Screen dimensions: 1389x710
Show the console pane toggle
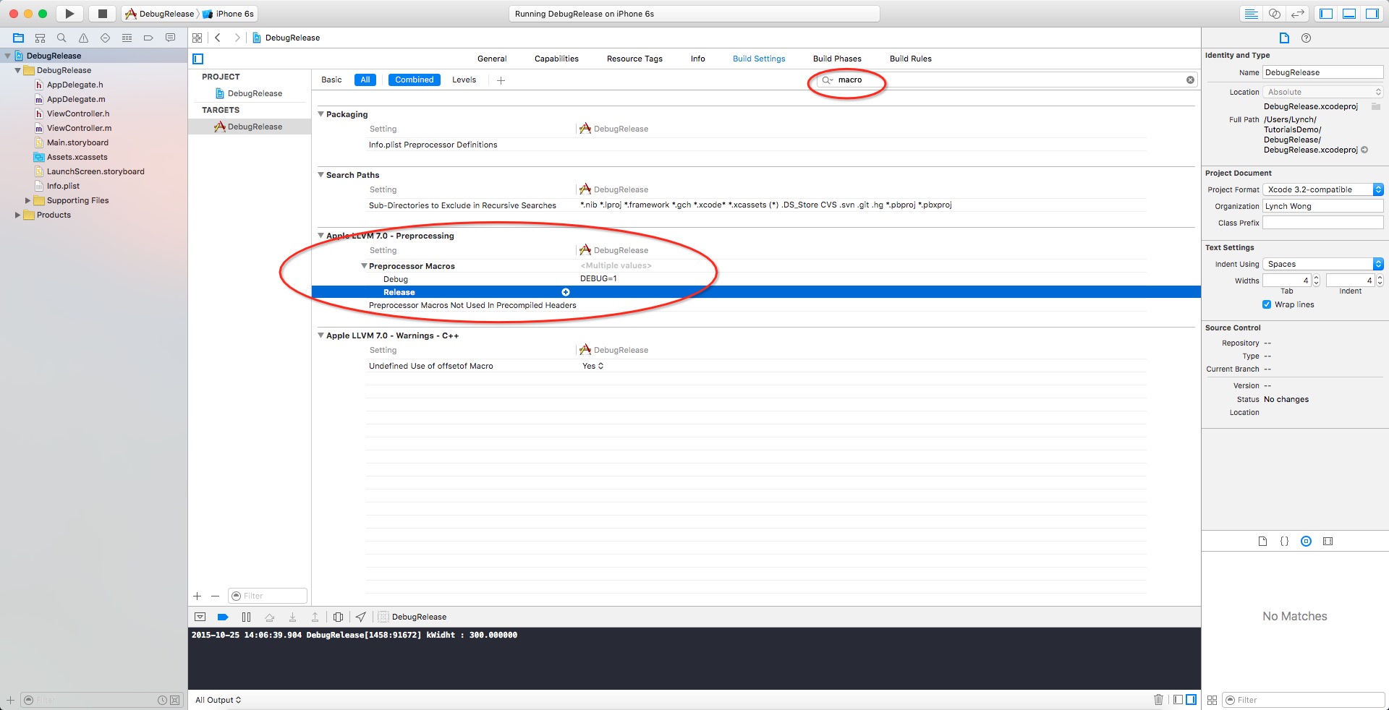pyautogui.click(x=1191, y=699)
